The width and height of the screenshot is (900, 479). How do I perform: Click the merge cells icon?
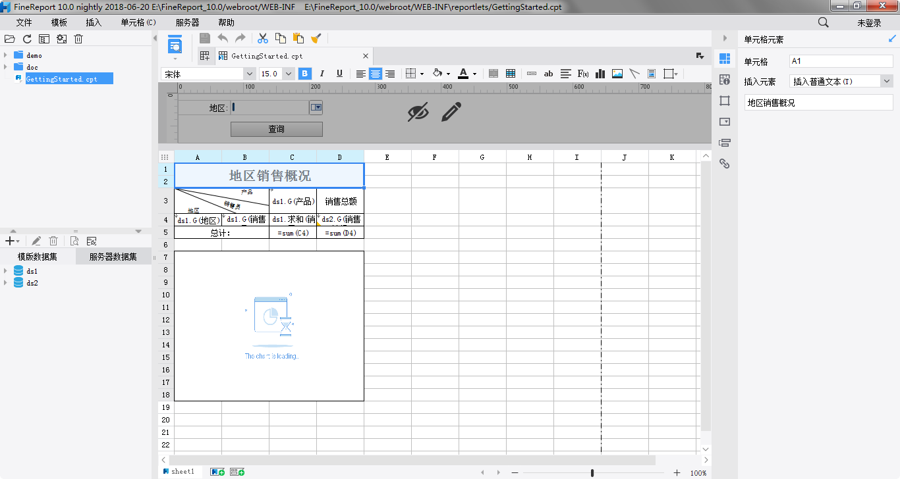493,74
